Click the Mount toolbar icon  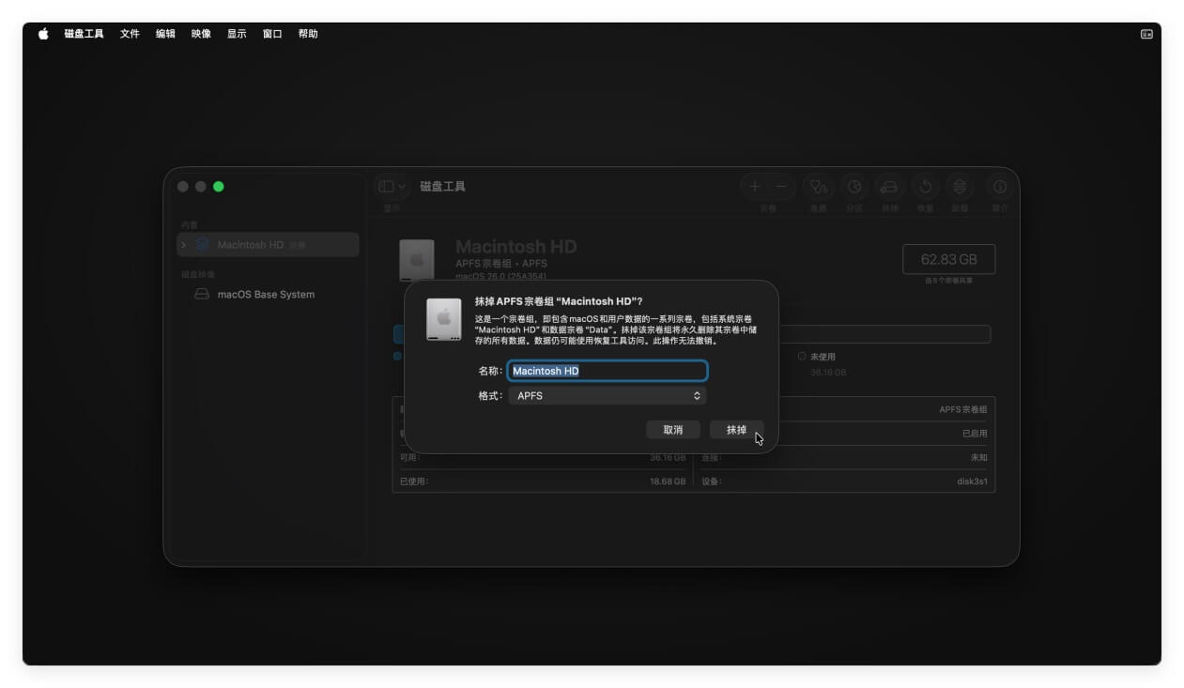click(x=960, y=186)
